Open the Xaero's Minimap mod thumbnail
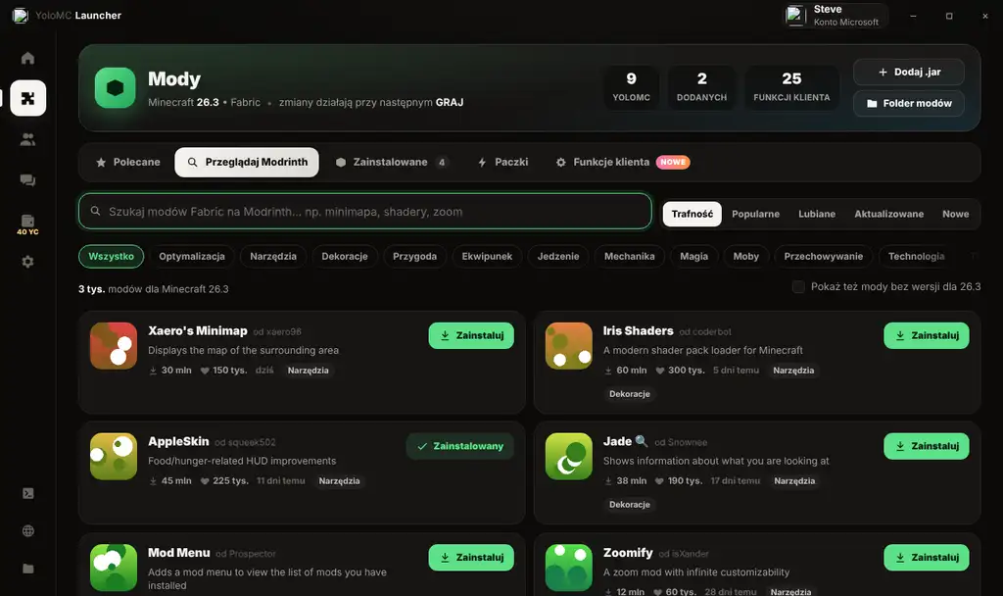The height and width of the screenshot is (596, 1003). (x=114, y=346)
